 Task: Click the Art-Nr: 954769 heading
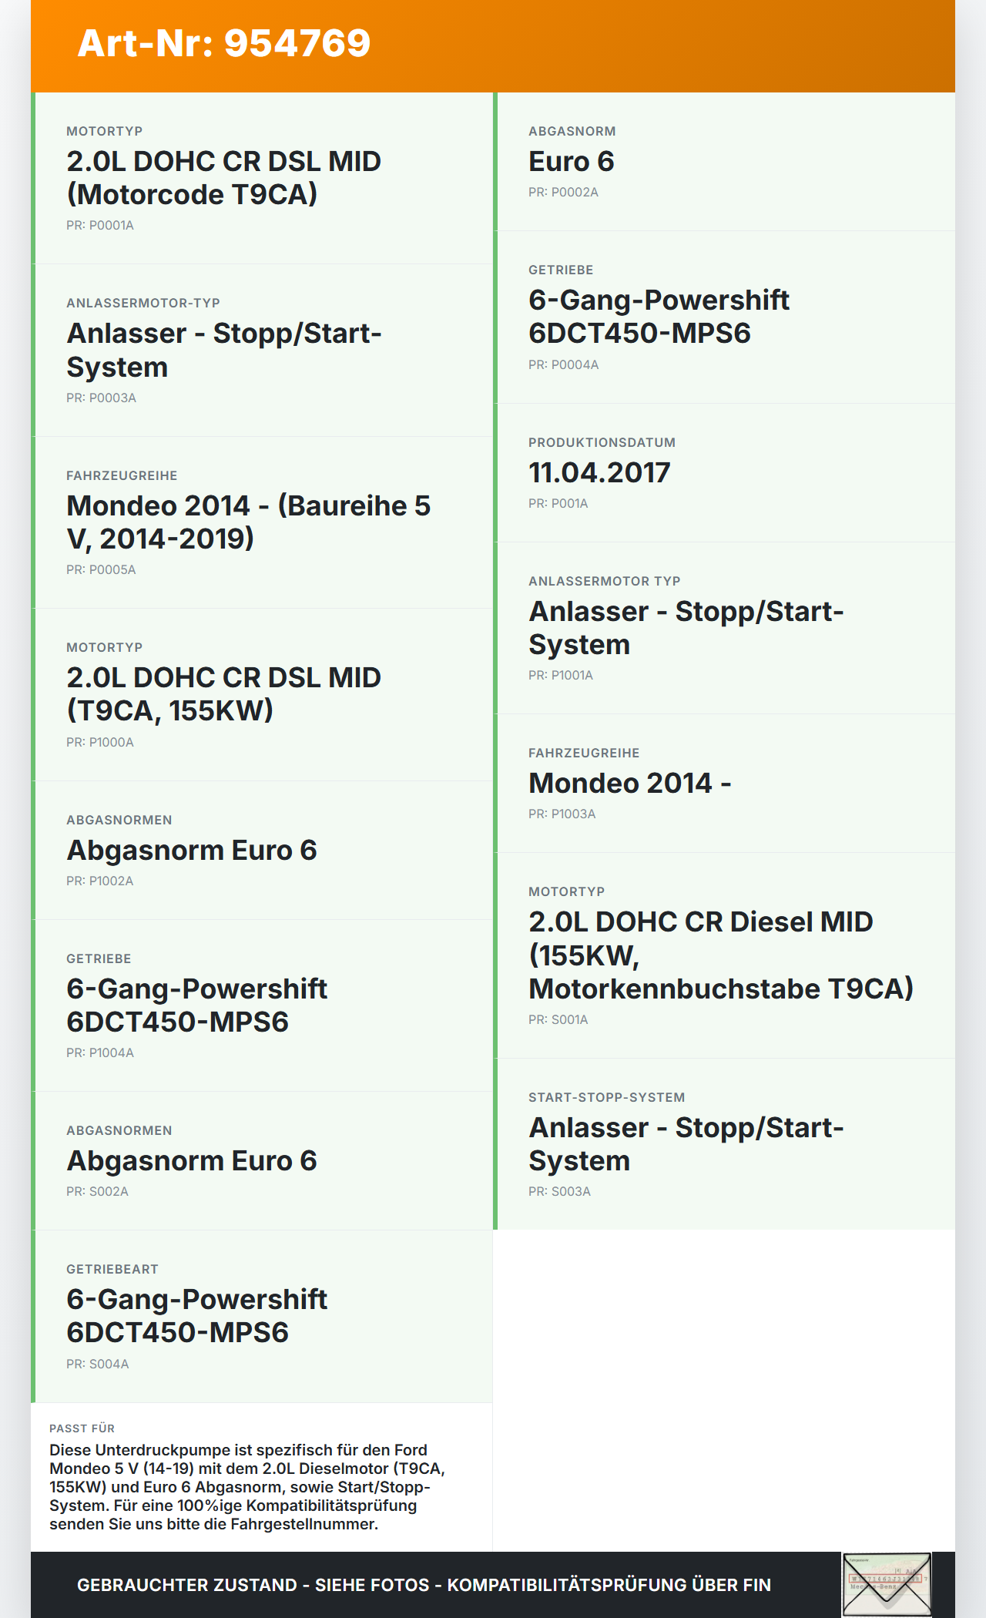(224, 43)
